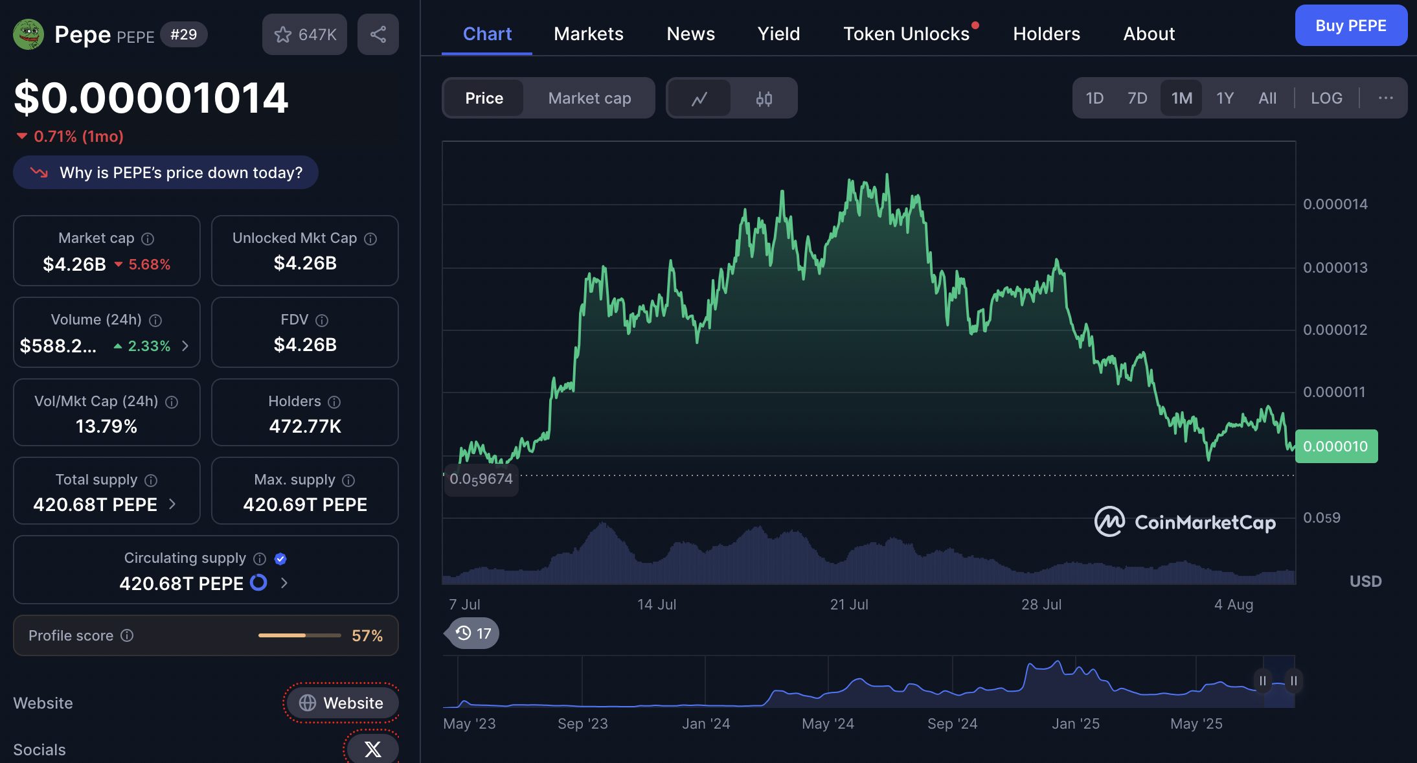Click the X social icon
Screen dimensions: 1417x763
(372, 749)
